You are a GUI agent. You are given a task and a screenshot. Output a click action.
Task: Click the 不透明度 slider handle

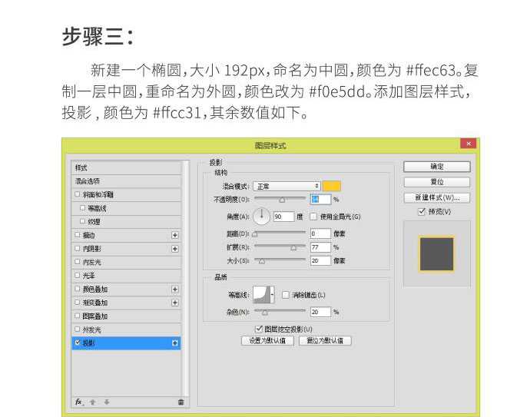(282, 200)
